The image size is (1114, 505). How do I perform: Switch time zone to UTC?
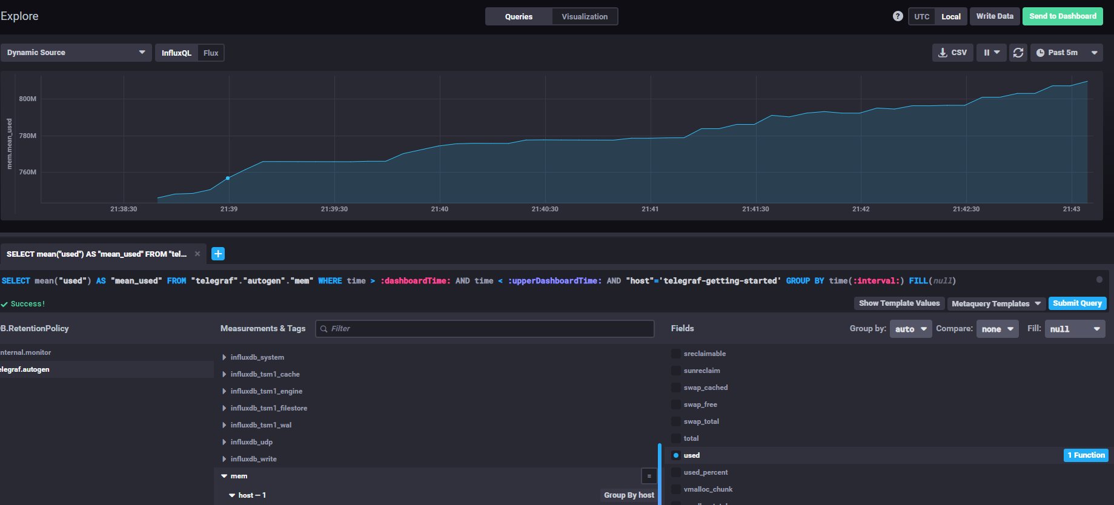[921, 16]
